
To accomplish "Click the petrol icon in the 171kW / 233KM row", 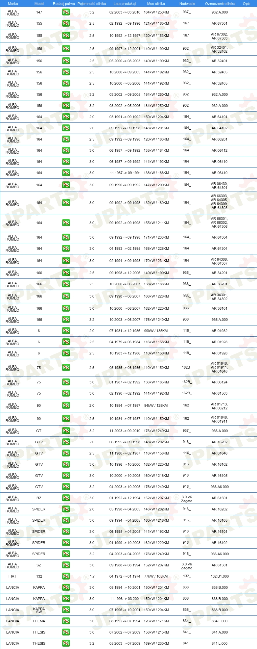I will pos(66,237).
